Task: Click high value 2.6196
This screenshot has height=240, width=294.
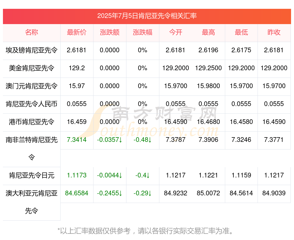Action: (208, 50)
